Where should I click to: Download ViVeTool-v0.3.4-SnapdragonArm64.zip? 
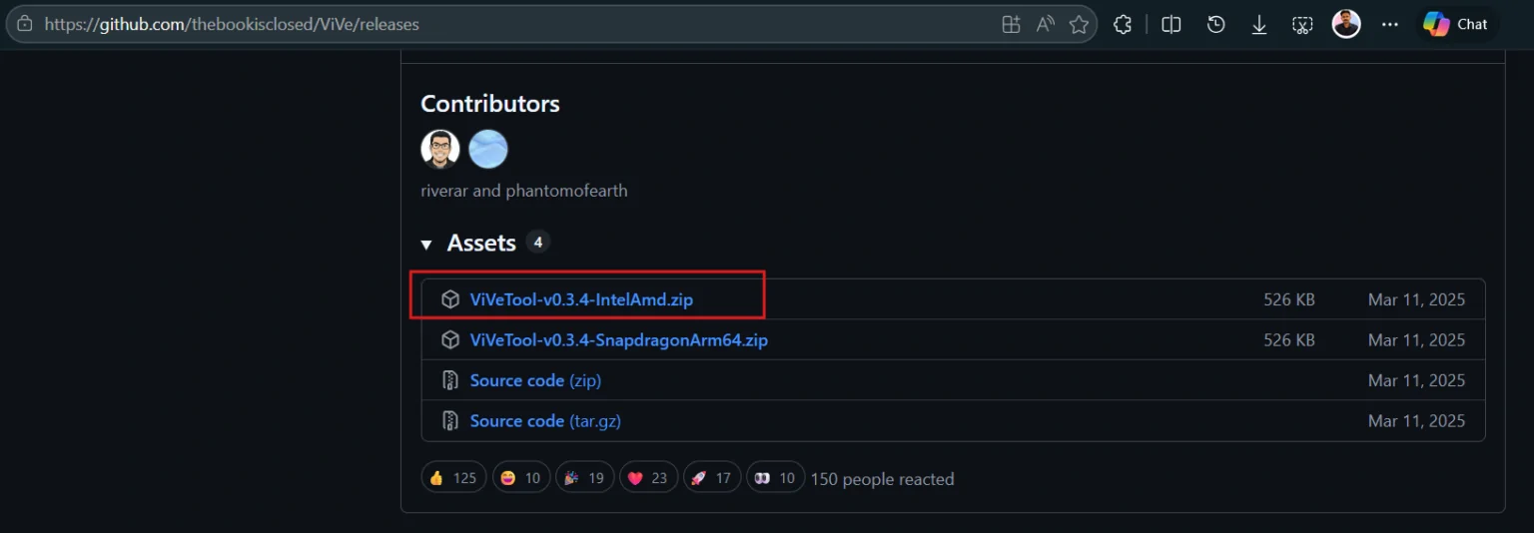coord(618,340)
